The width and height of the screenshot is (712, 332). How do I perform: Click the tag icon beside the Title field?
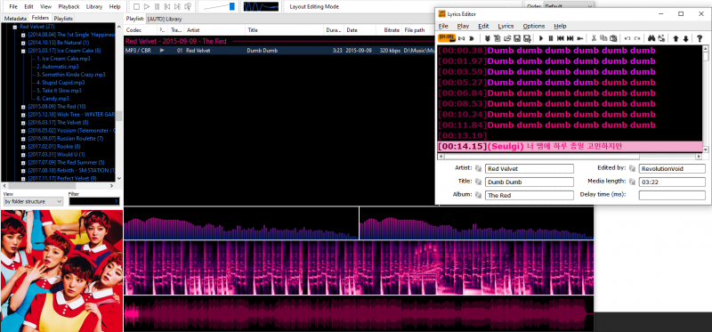[478, 182]
